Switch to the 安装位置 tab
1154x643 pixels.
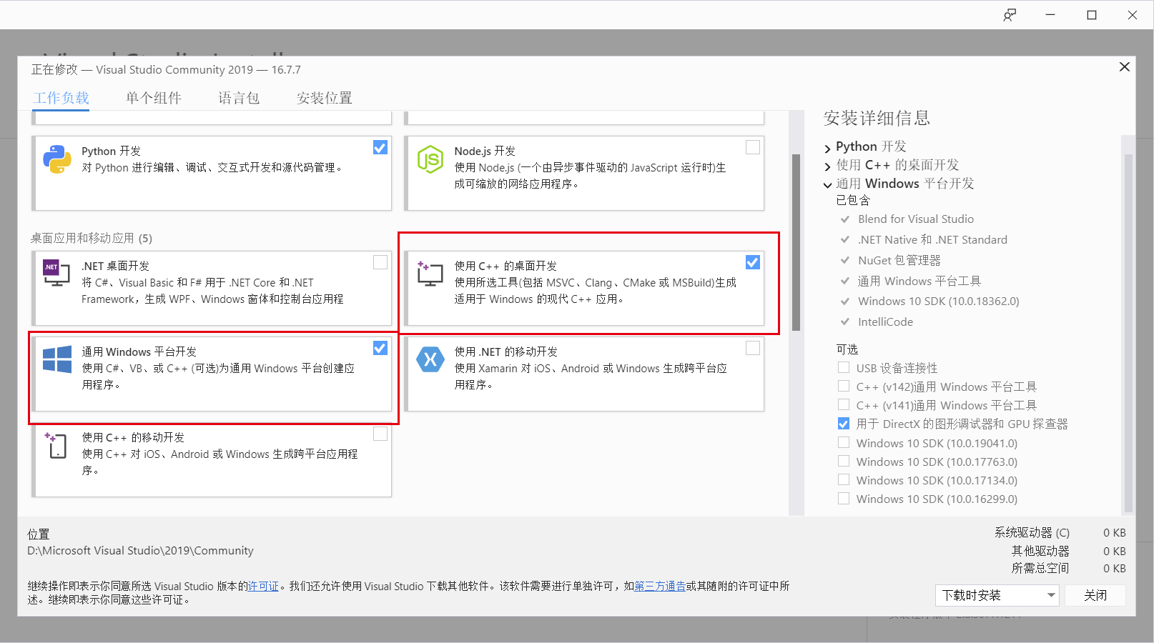325,98
